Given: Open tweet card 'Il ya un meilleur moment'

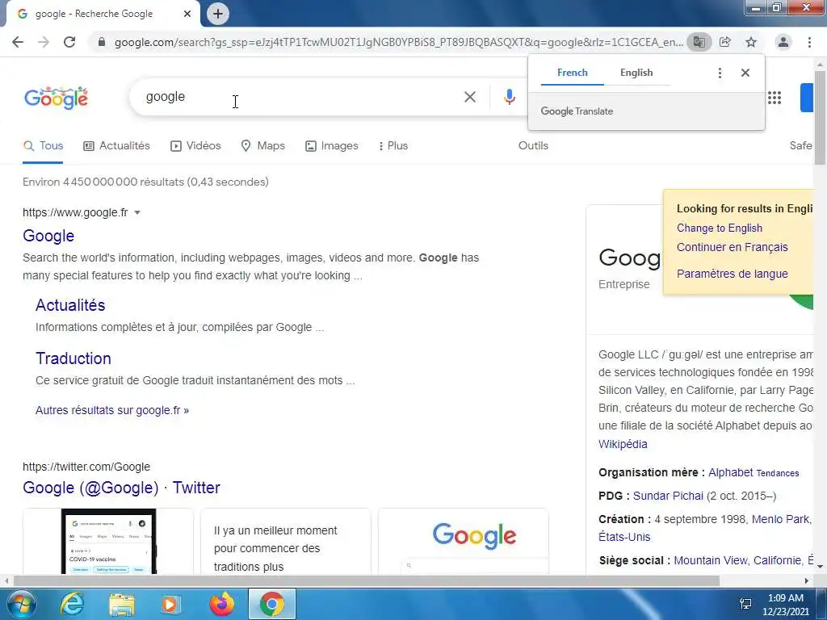Looking at the screenshot, I should tap(286, 541).
